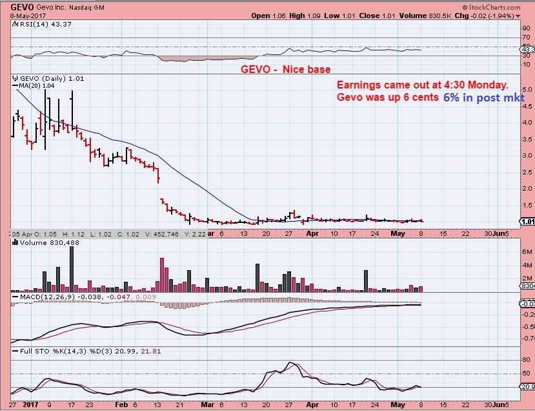Click the tallest January volume bar
The width and height of the screenshot is (535, 411).
click(72, 269)
